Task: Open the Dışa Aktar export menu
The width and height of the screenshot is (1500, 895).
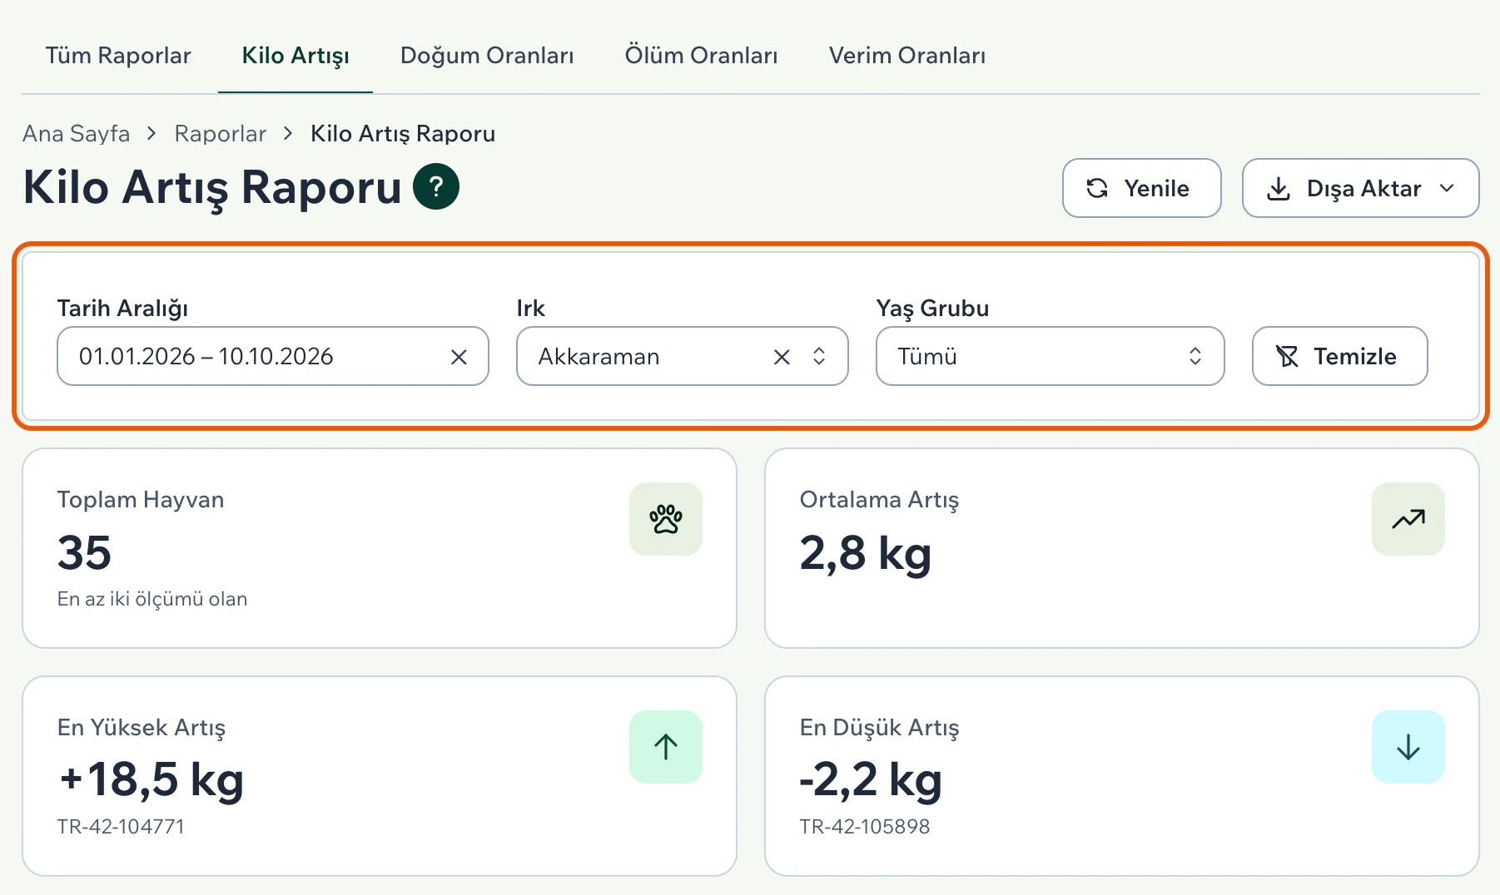Action: click(1360, 188)
